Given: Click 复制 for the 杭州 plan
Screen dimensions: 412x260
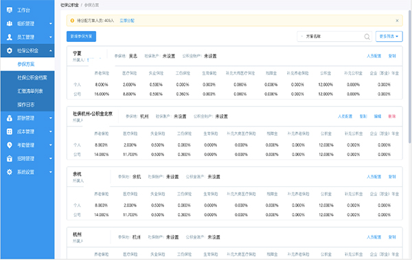Looking at the screenshot, I should 392,237.
